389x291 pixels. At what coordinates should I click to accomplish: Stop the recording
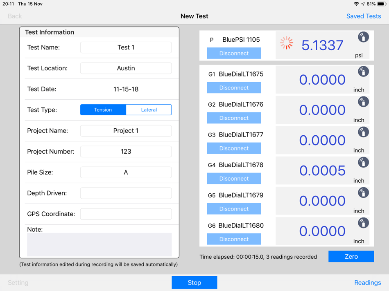tap(194, 282)
